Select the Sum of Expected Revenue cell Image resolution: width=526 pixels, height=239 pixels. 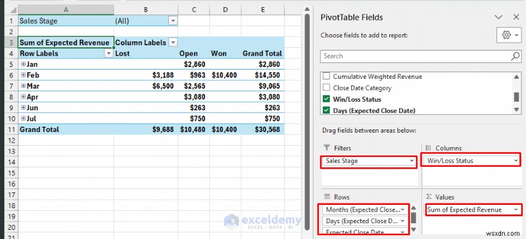click(66, 43)
